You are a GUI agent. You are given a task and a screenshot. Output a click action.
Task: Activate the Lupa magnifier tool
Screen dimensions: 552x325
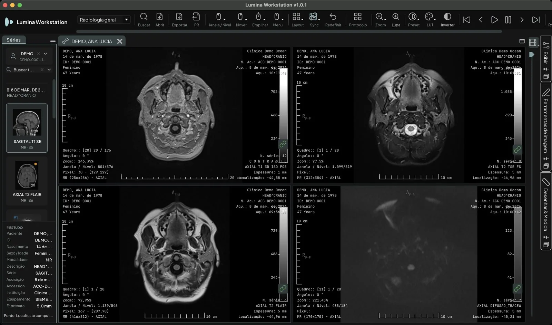pos(396,20)
